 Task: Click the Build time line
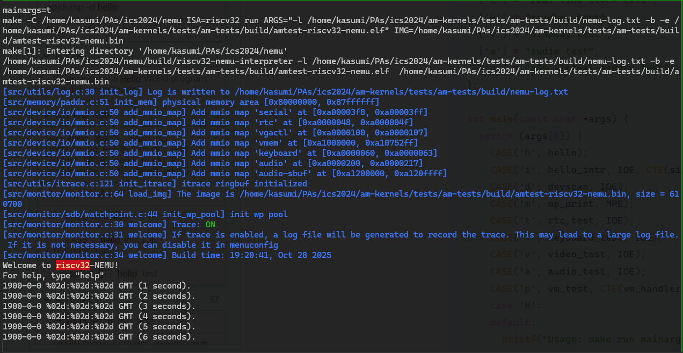[167, 255]
